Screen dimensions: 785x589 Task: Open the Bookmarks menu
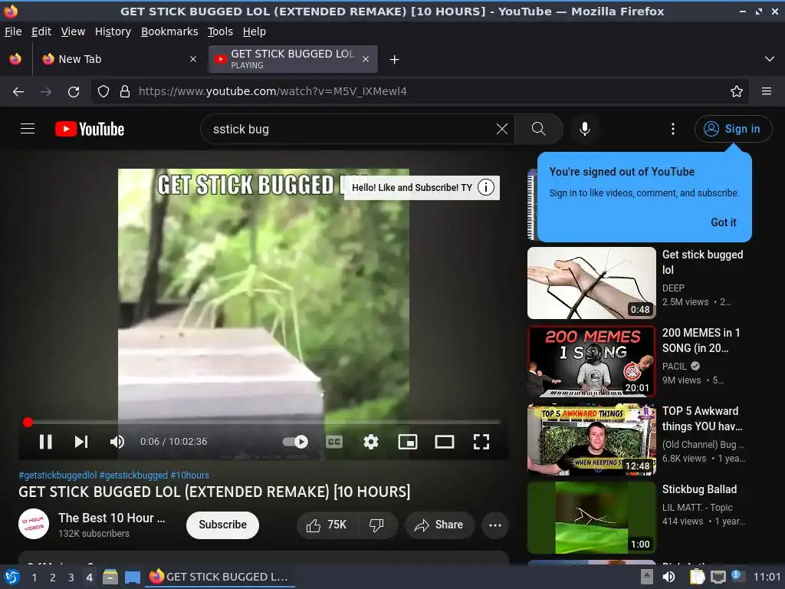(x=169, y=31)
